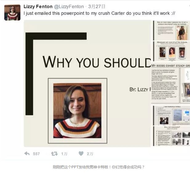This screenshot has width=190, height=173.
Task: Click the 1万 retweet count
Action: [x=64, y=154]
